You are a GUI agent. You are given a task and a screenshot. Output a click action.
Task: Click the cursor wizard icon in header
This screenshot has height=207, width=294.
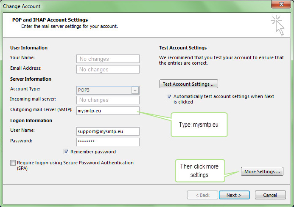pos(277,25)
